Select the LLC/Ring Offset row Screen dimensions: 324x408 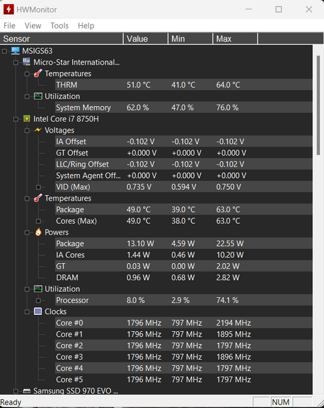[x=184, y=164]
